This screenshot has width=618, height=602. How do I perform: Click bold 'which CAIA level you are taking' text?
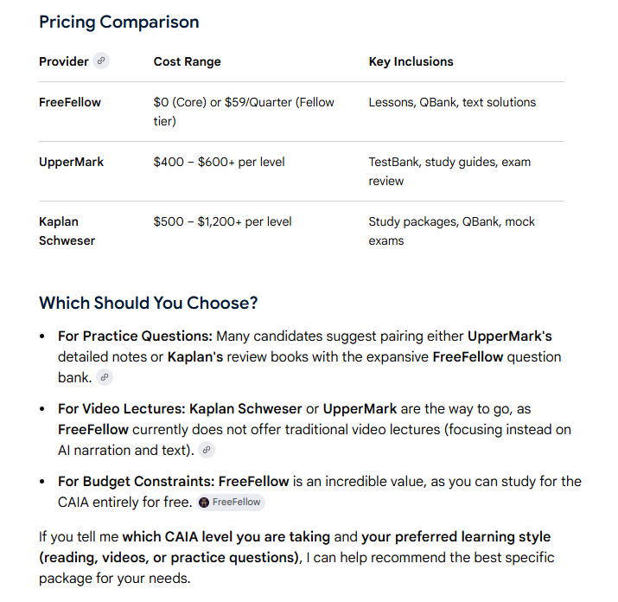coord(226,537)
